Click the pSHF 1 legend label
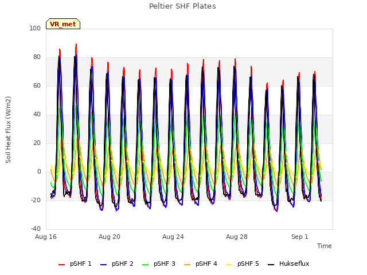The height and width of the screenshot is (275, 367). coord(80,264)
